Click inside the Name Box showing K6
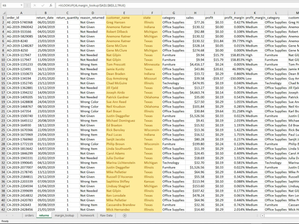Screen dimensions: 299x224 pyautogui.click(x=10, y=5)
